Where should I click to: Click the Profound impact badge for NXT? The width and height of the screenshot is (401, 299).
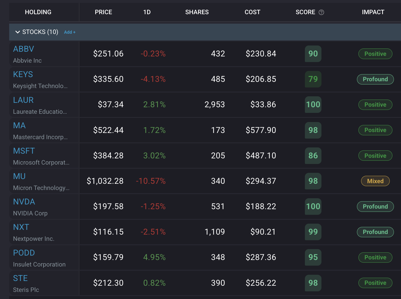(375, 232)
